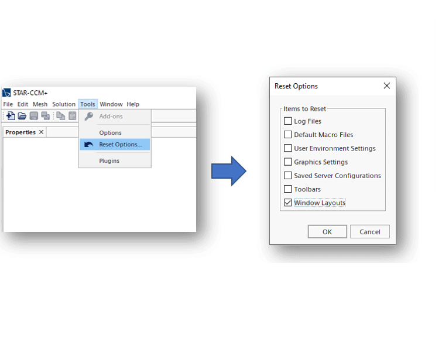Click the Save All toolbar icon
This screenshot has height=338, width=442.
[x=45, y=116]
